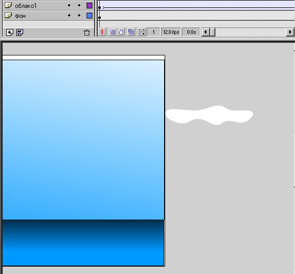Image resolution: width=295 pixels, height=274 pixels.
Task: Open Modify Onion Markers menu
Action: (x=141, y=32)
